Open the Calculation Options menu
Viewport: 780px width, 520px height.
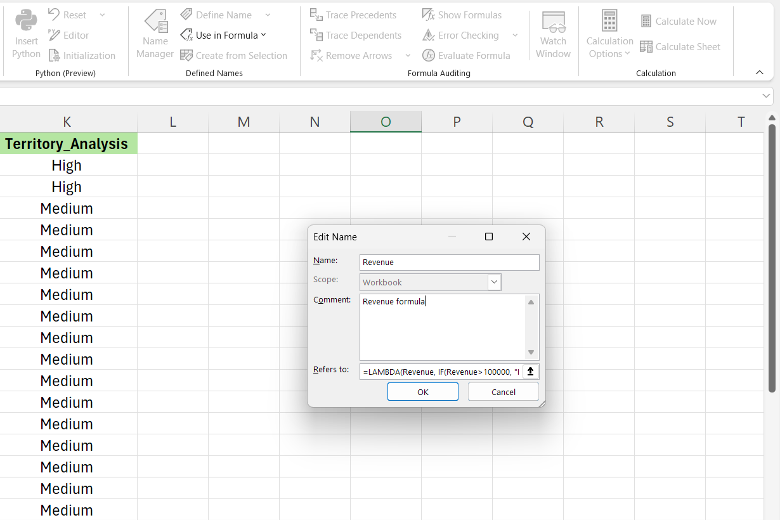(x=609, y=34)
